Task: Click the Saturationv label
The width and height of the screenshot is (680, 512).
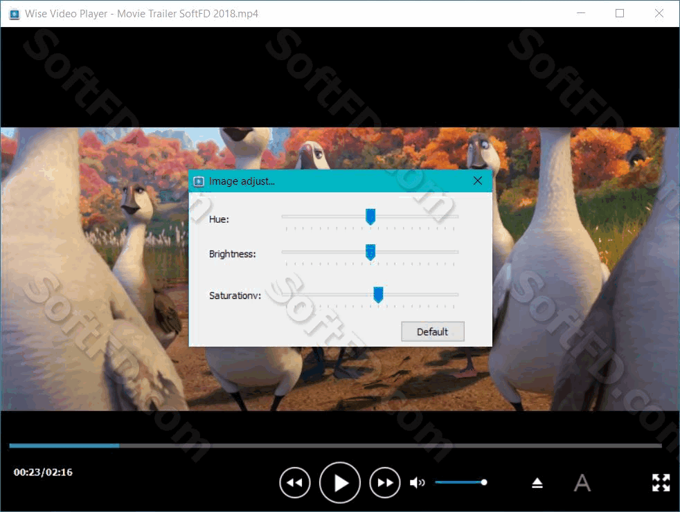Action: (x=235, y=295)
